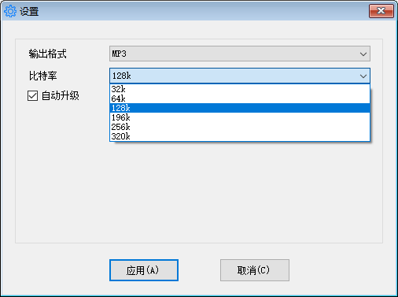Choose 64k from the bitrate list
398x297 pixels.
[240, 98]
